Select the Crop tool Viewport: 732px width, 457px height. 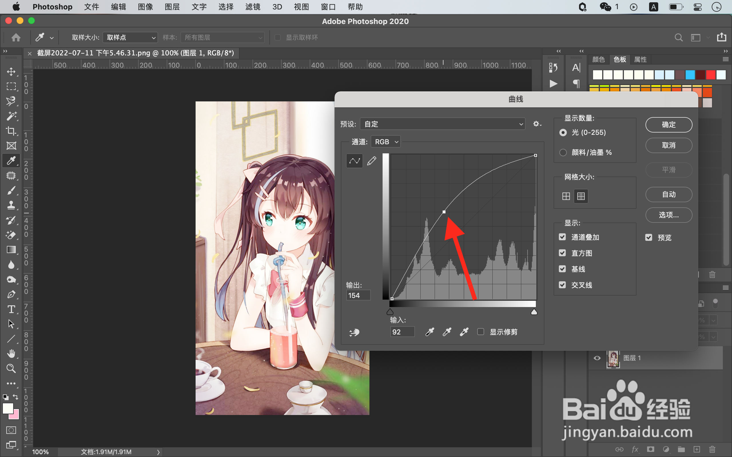click(11, 131)
